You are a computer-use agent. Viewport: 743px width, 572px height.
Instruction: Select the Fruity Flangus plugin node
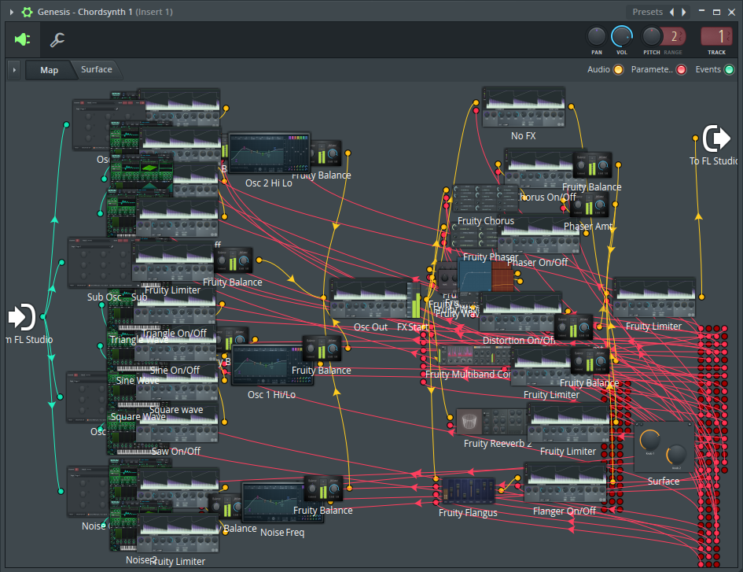[x=468, y=491]
